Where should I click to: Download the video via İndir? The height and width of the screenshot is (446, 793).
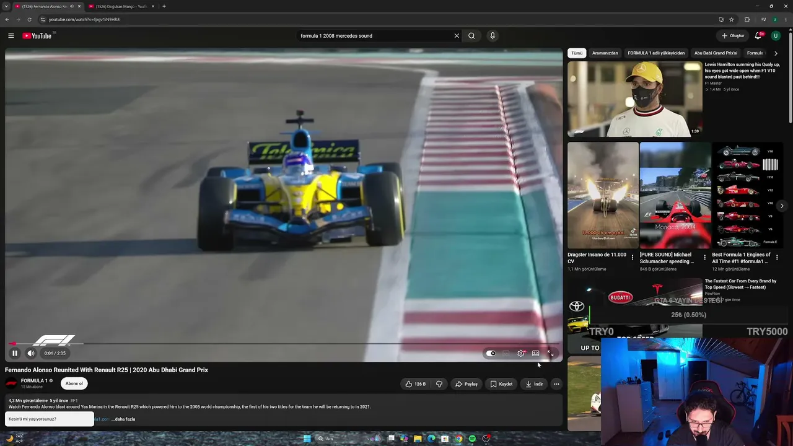pos(534,384)
